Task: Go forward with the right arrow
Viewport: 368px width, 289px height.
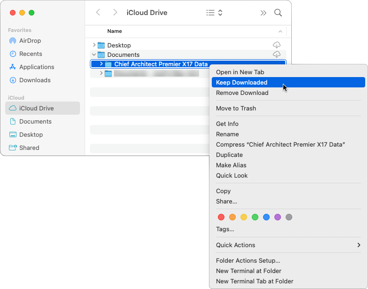Action: click(115, 12)
